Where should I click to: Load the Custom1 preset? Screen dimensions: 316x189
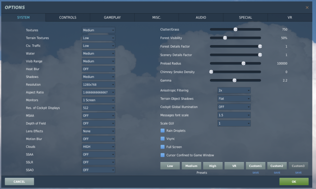click(x=255, y=166)
